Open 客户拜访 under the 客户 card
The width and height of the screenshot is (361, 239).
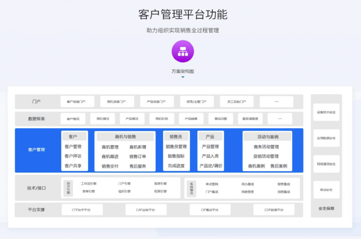point(73,156)
